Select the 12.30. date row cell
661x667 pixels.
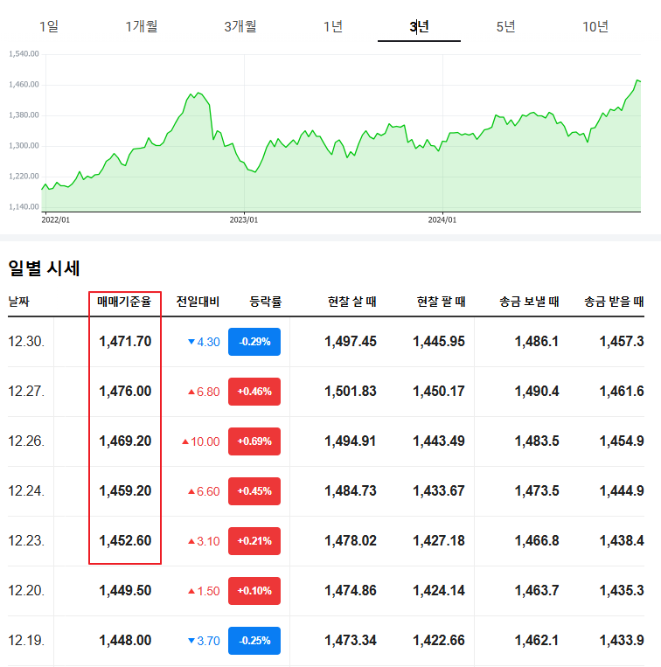(x=26, y=342)
